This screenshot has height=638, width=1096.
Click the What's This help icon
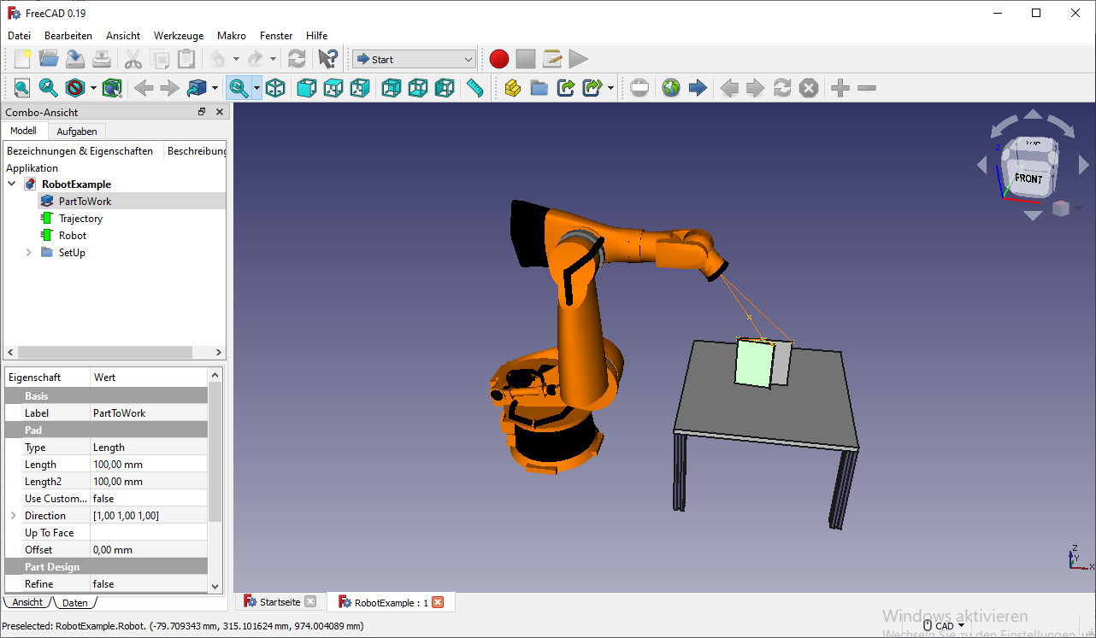(x=327, y=59)
